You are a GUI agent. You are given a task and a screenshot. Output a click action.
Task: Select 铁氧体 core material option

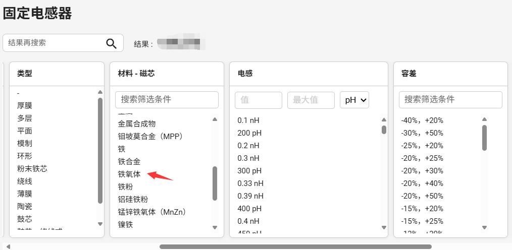tap(129, 174)
